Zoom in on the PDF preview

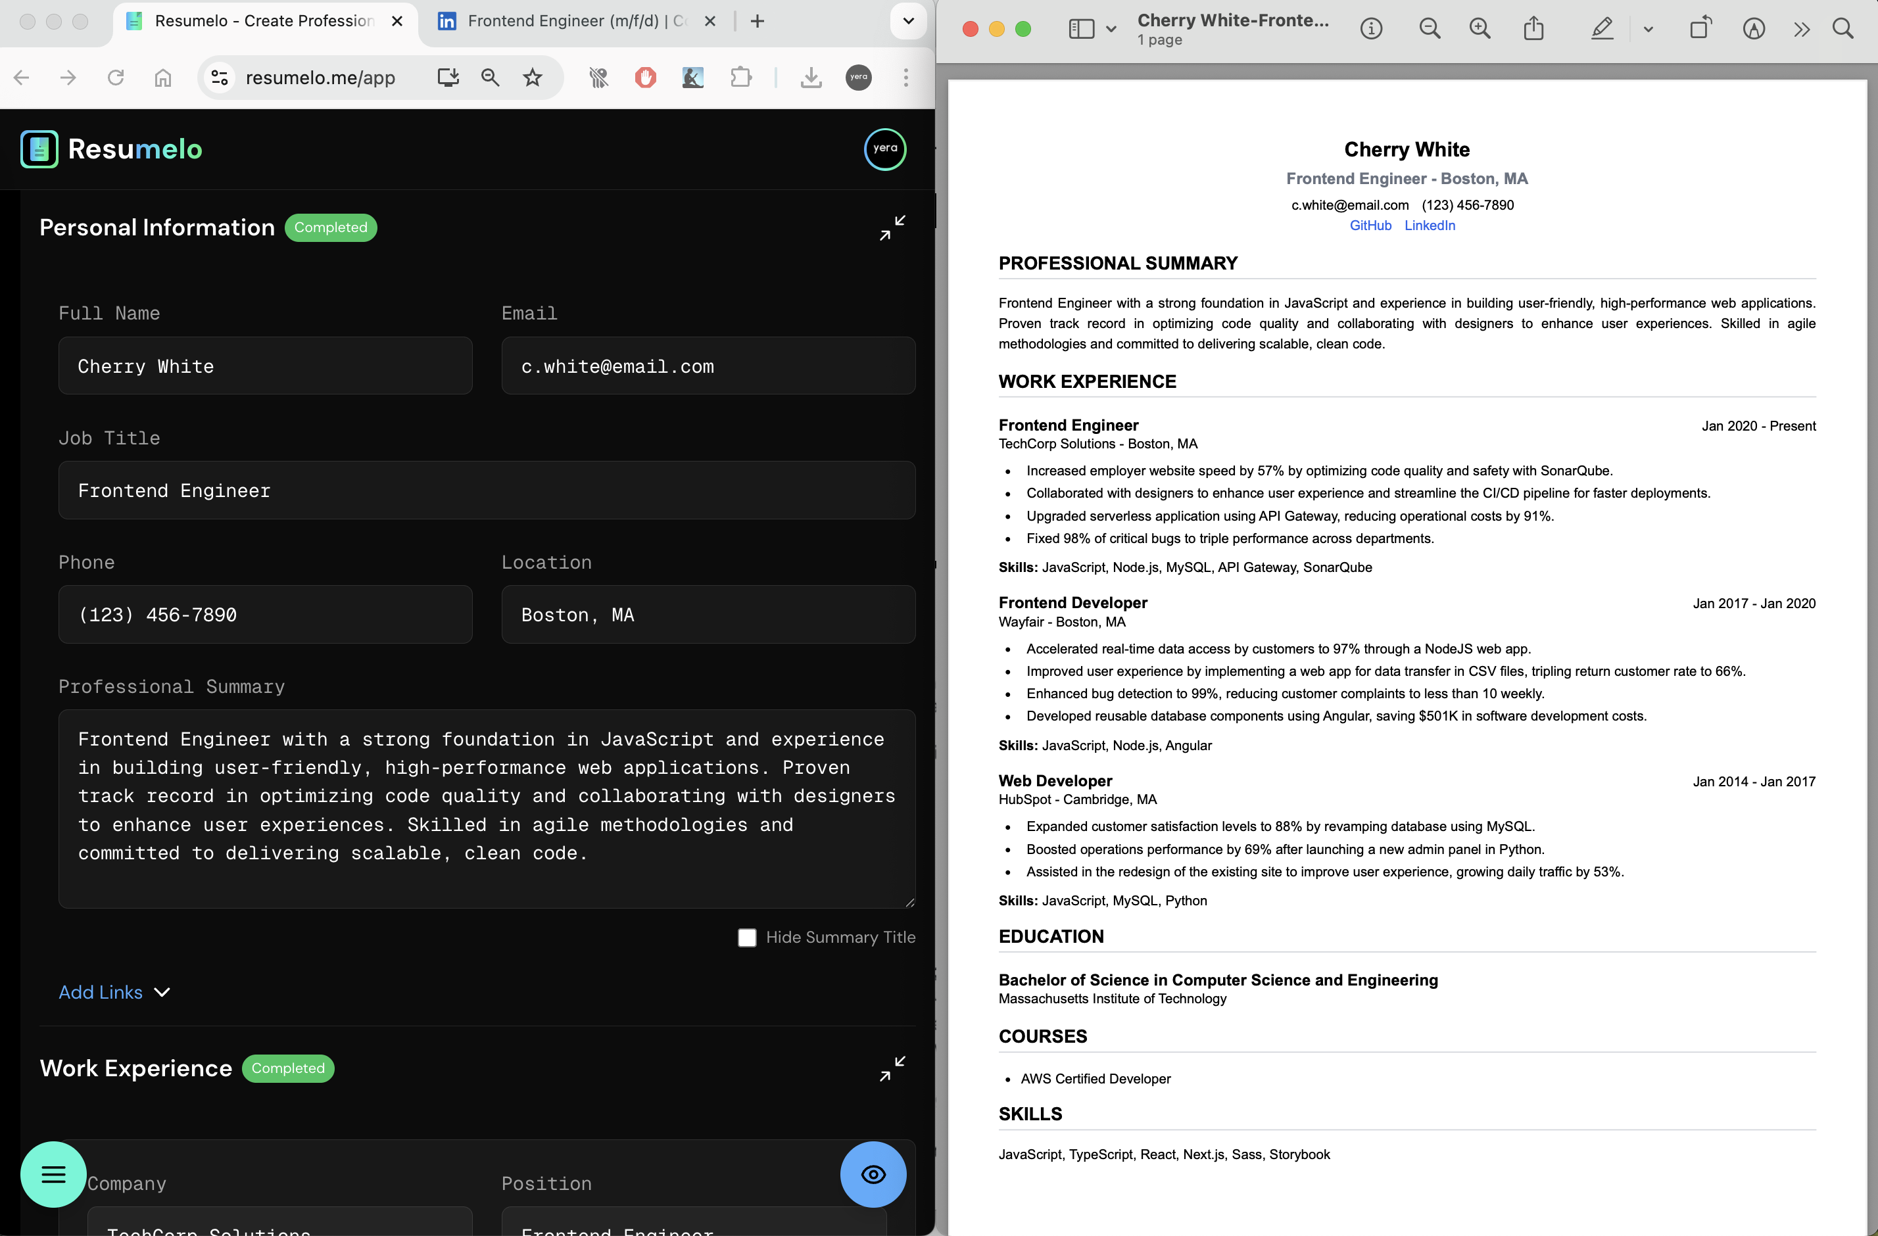point(1480,29)
